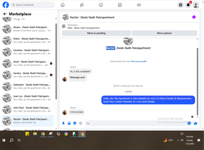Open Windows taskbar search
The height and width of the screenshot is (150, 204).
pyautogui.click(x=11, y=140)
